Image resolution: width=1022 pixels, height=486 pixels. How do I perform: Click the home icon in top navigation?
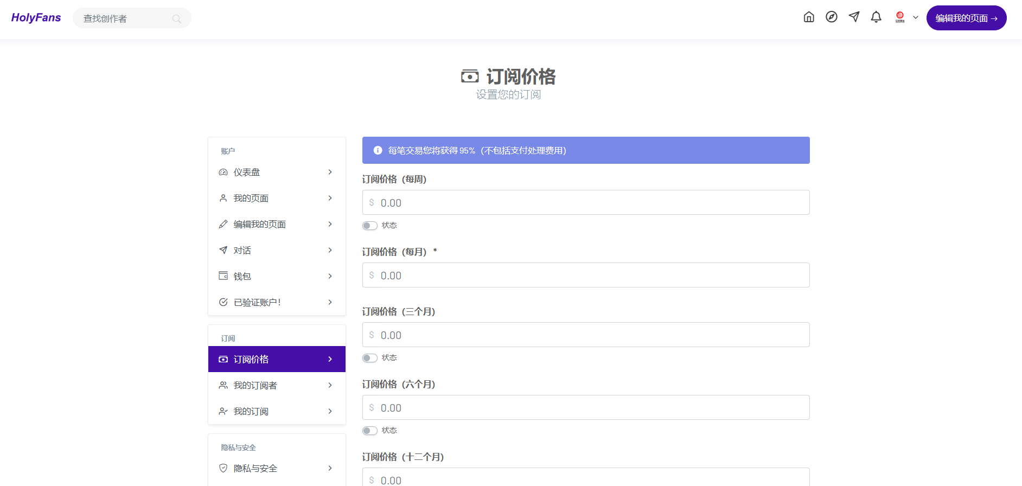click(x=809, y=17)
